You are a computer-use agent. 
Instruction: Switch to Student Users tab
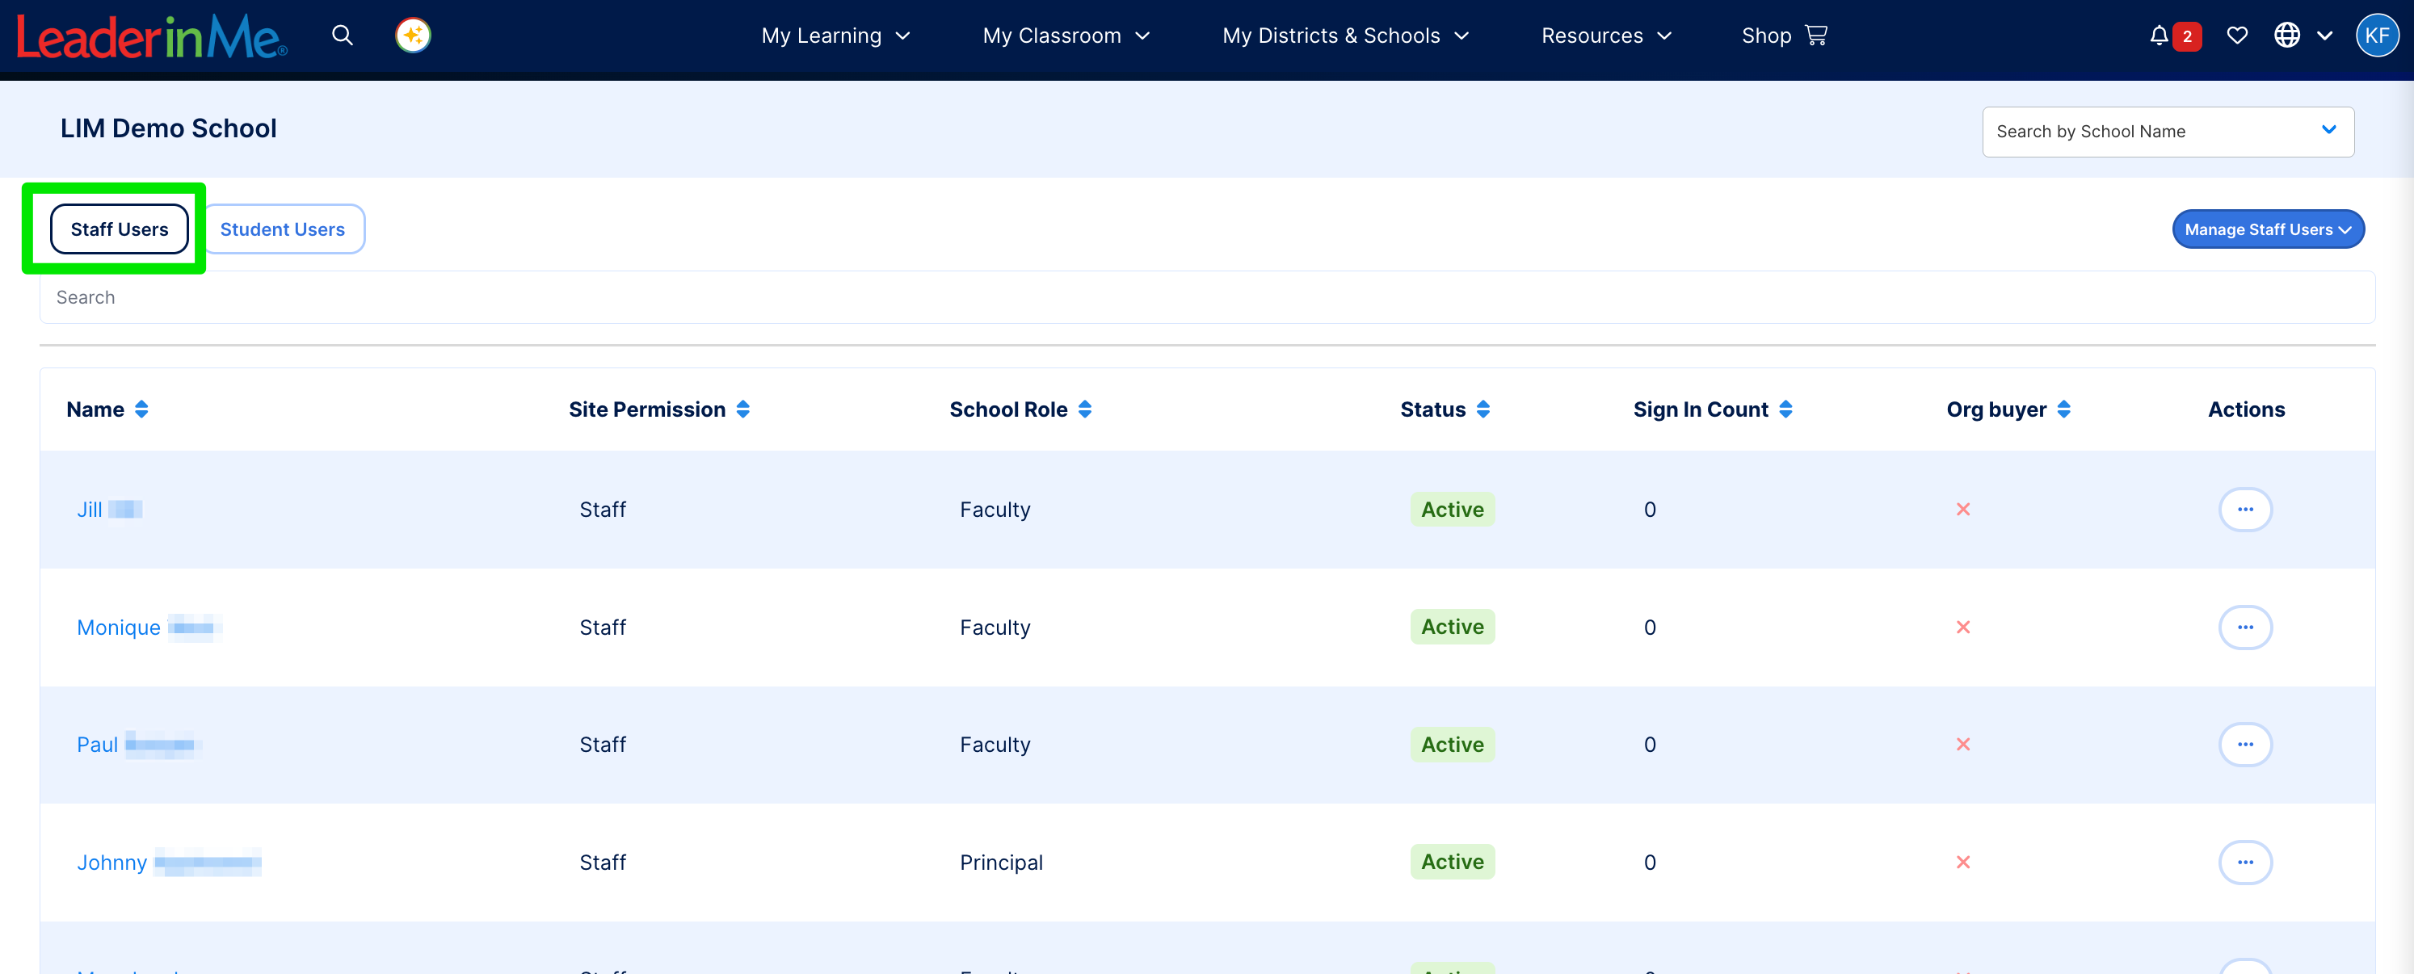point(282,229)
